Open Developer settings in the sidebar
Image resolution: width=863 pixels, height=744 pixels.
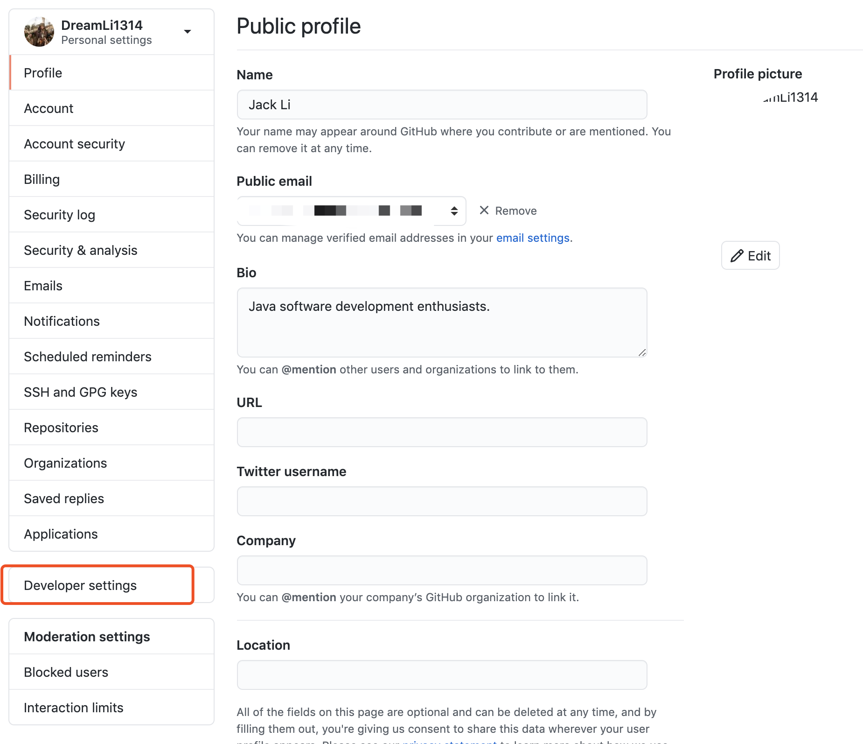pyautogui.click(x=80, y=585)
